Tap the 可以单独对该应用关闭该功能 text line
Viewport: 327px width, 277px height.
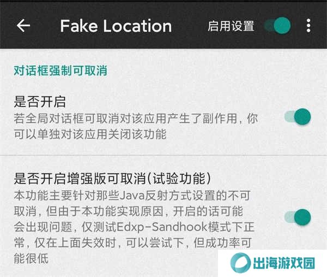[x=90, y=134]
